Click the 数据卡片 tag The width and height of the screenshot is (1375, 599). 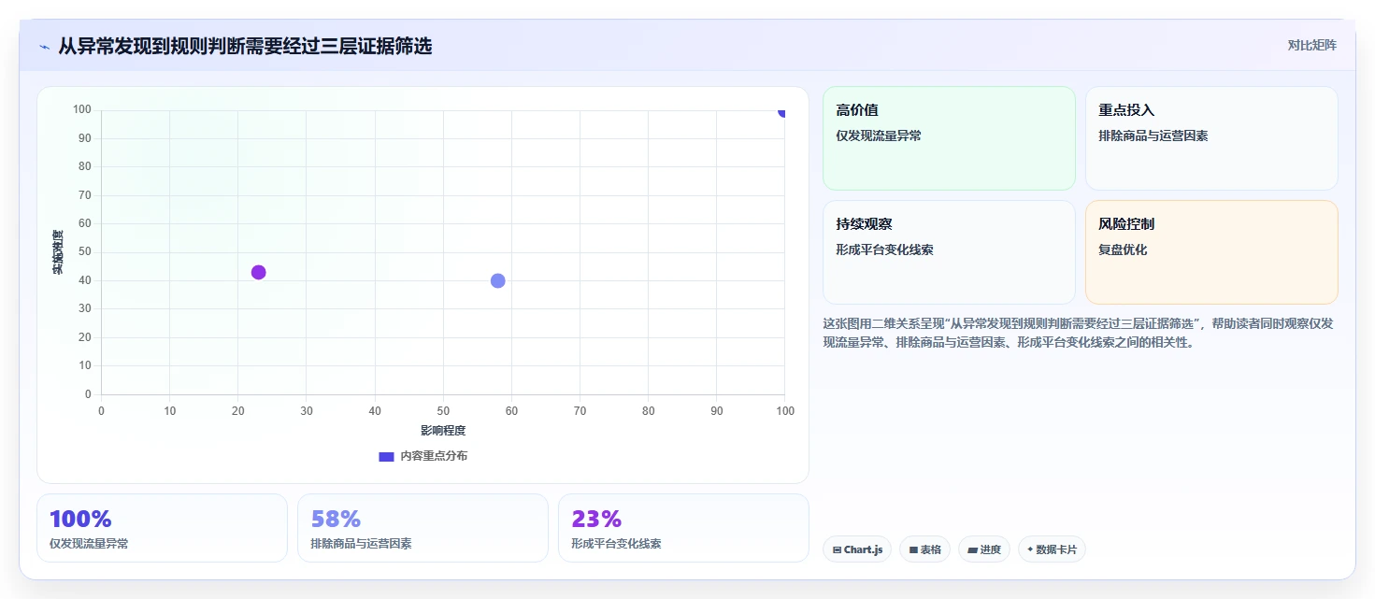[1052, 549]
